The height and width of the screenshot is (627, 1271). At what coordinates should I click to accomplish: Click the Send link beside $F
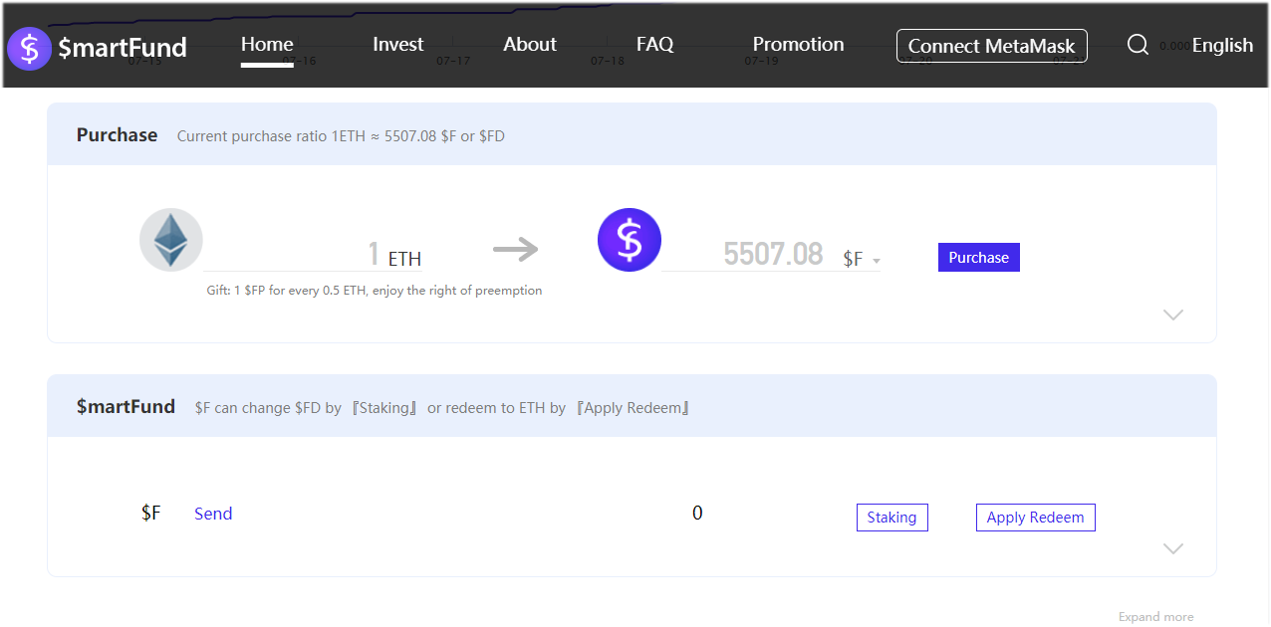click(213, 514)
